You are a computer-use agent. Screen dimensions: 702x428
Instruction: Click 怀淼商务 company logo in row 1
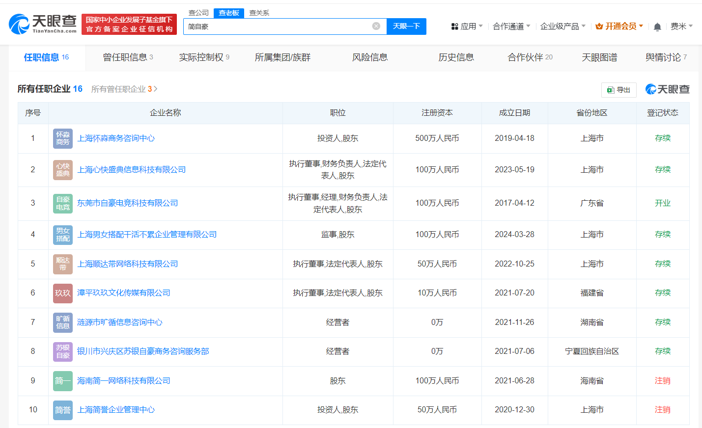pos(62,138)
